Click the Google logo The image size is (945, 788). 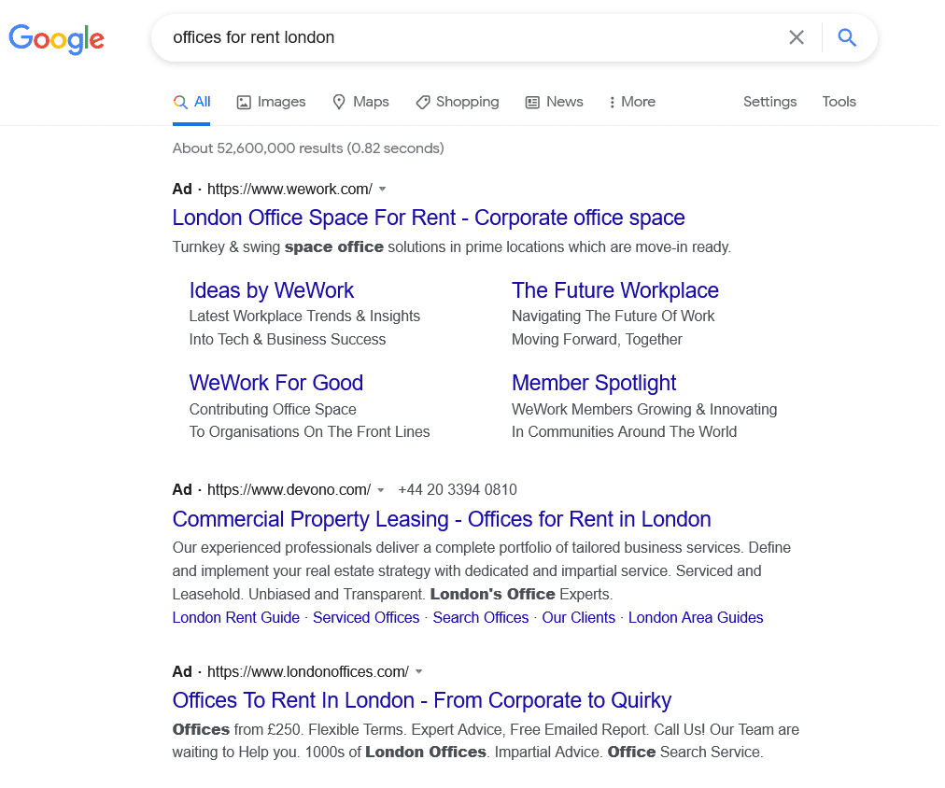tap(57, 38)
